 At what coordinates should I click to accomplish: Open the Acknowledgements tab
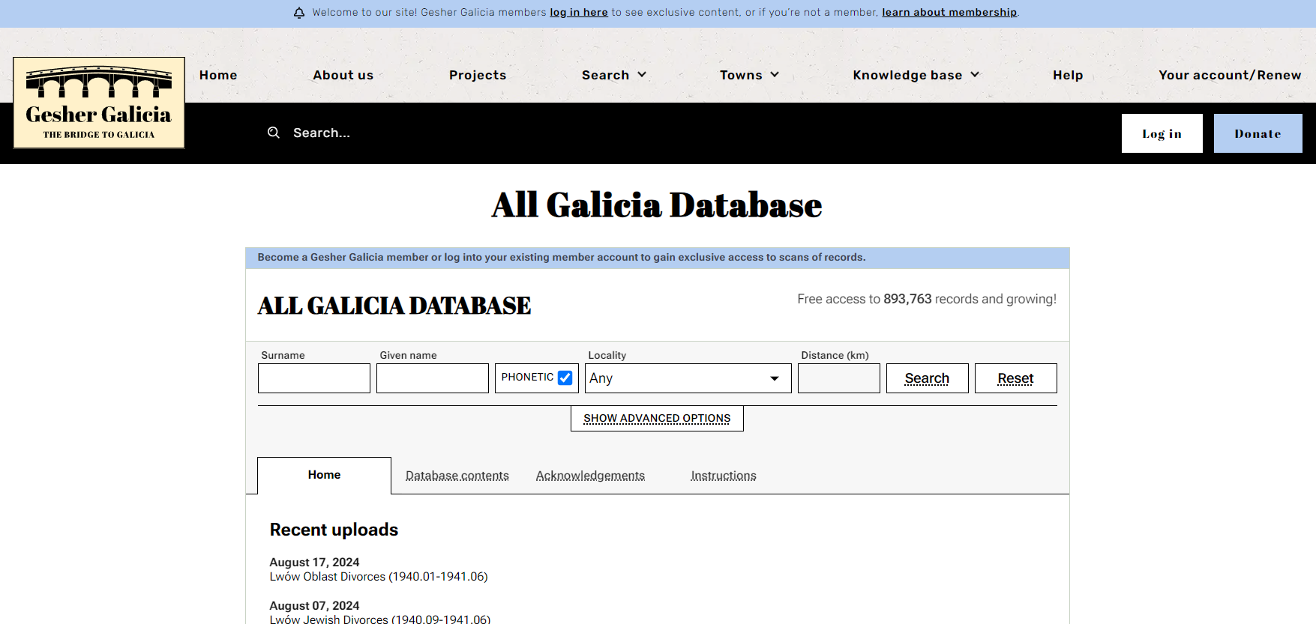tap(590, 476)
